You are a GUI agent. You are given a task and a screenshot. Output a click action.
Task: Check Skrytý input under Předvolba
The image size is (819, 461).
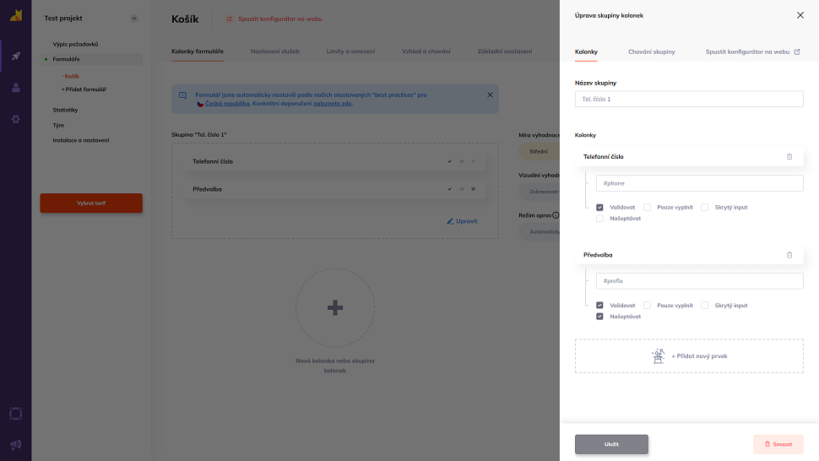tap(705, 306)
